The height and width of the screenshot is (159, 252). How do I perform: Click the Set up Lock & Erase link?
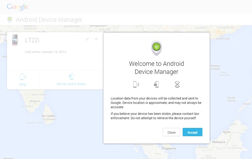coord(71,84)
